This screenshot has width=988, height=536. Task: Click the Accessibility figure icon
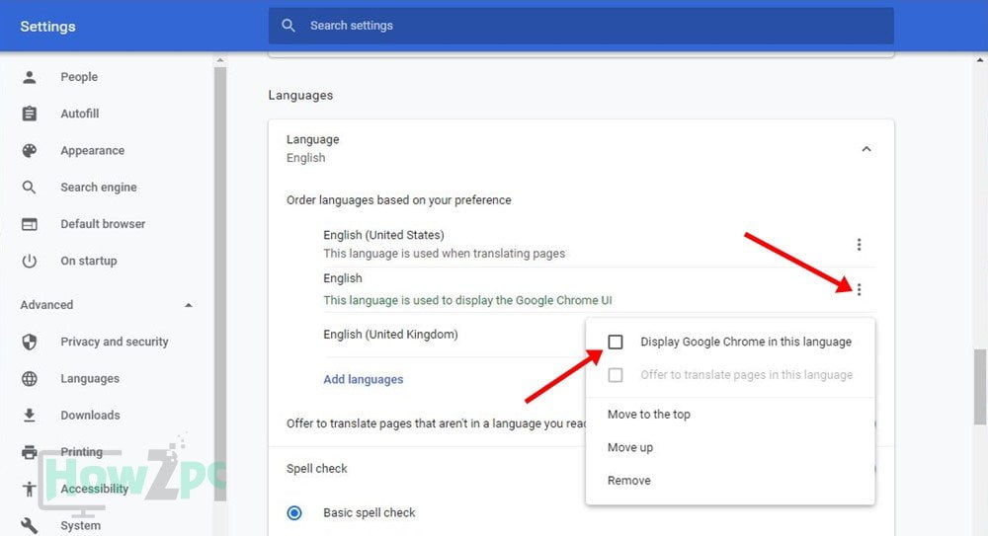point(29,489)
